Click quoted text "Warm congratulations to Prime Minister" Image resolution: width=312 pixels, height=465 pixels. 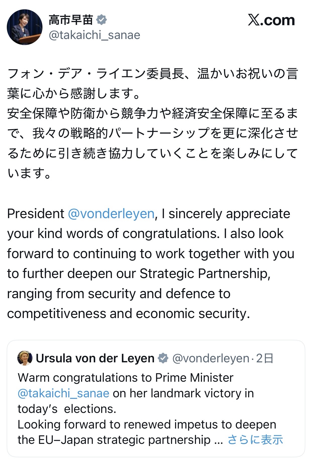[126, 378]
